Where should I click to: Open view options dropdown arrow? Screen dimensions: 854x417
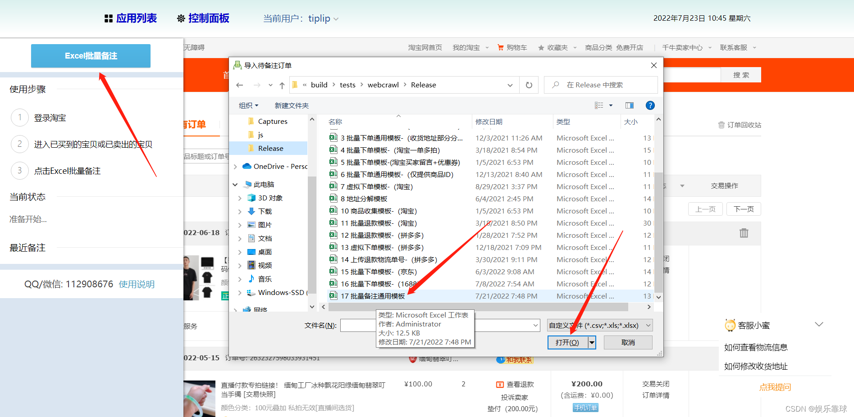tap(611, 105)
